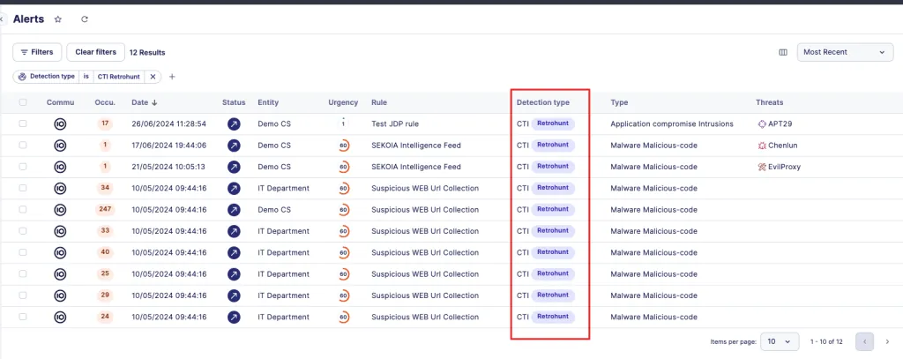This screenshot has width=903, height=359.
Task: Refresh the Alerts list
Action: pyautogui.click(x=85, y=19)
